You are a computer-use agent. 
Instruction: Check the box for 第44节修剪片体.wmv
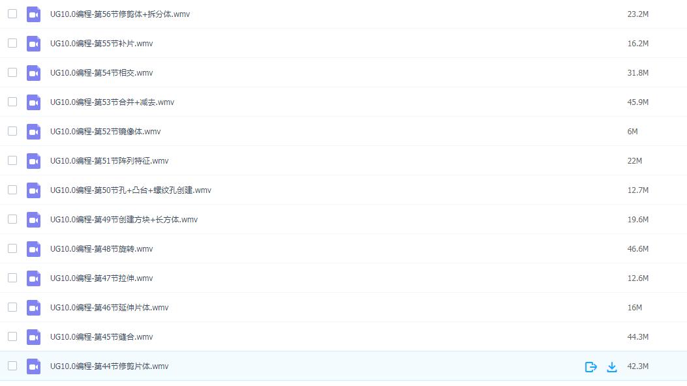pos(12,365)
